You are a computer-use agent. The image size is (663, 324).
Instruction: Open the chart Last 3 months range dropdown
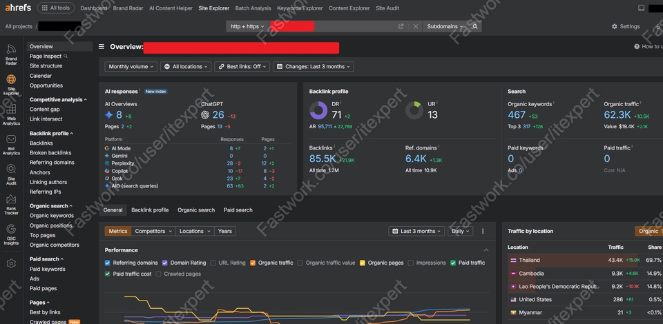click(416, 231)
